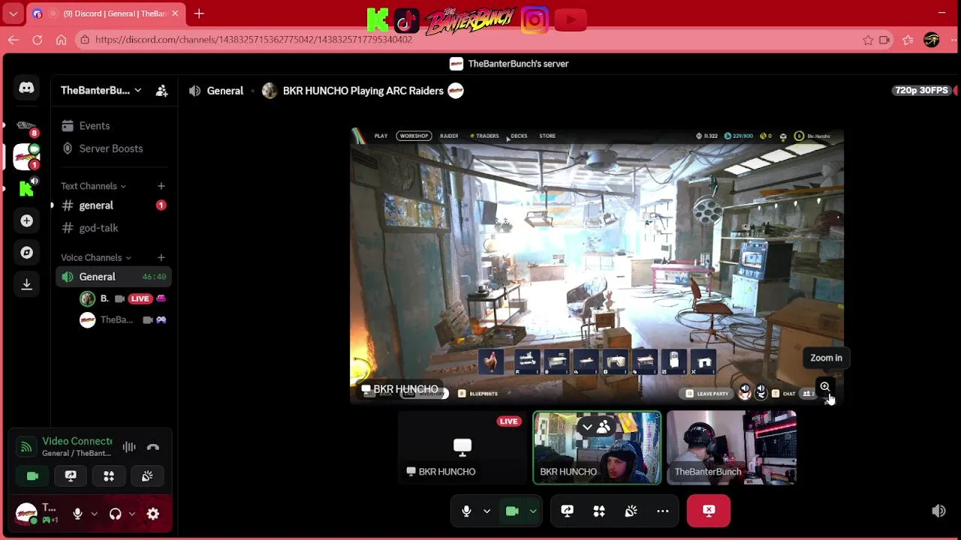Select BKR HUNCHO screen share tile
This screenshot has height=540, width=961.
(x=462, y=448)
